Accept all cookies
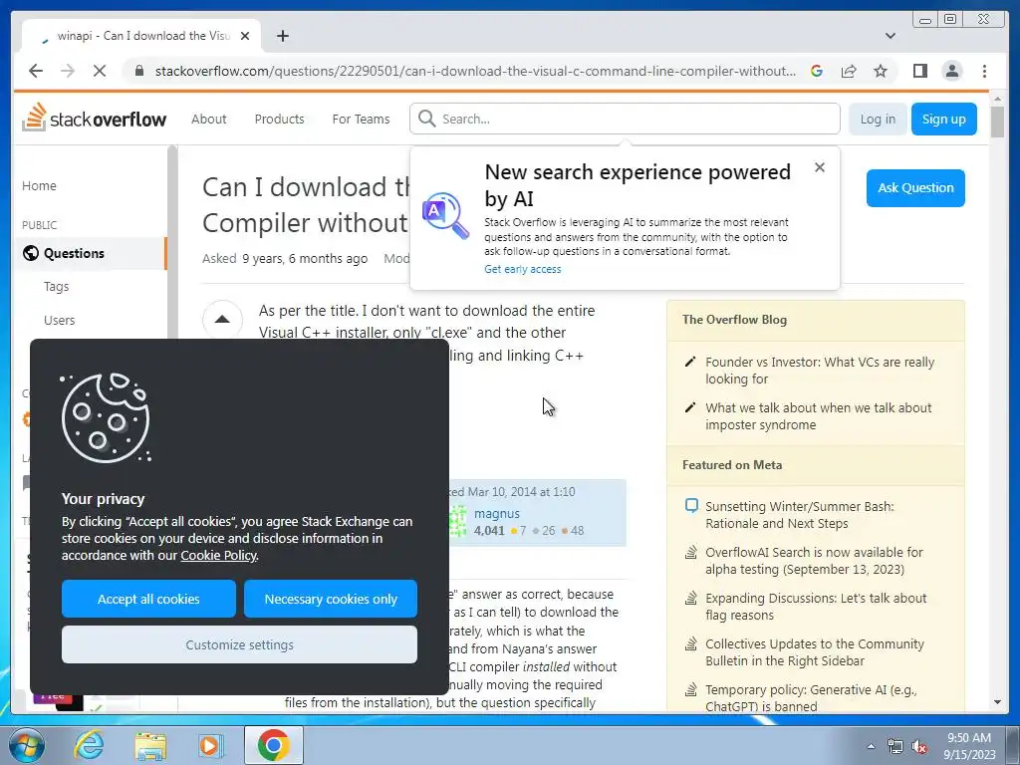 [x=148, y=599]
